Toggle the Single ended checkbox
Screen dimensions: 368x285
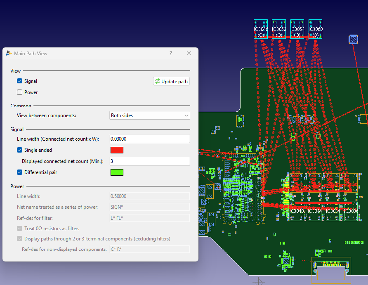(x=20, y=150)
